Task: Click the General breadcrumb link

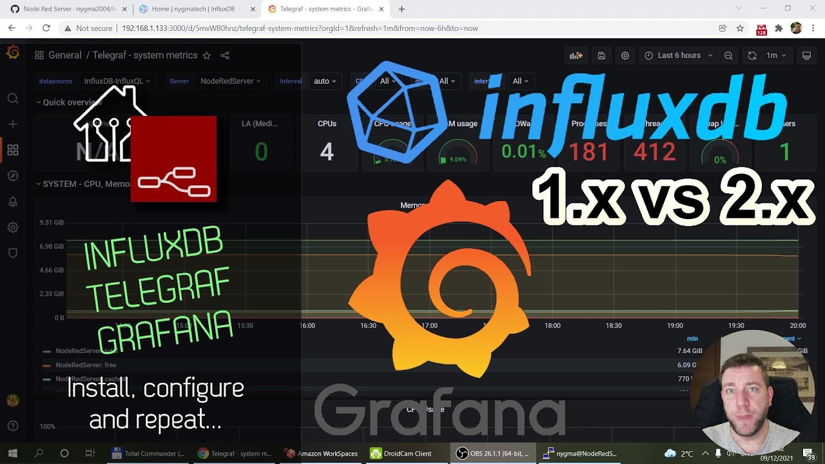Action: coord(64,55)
